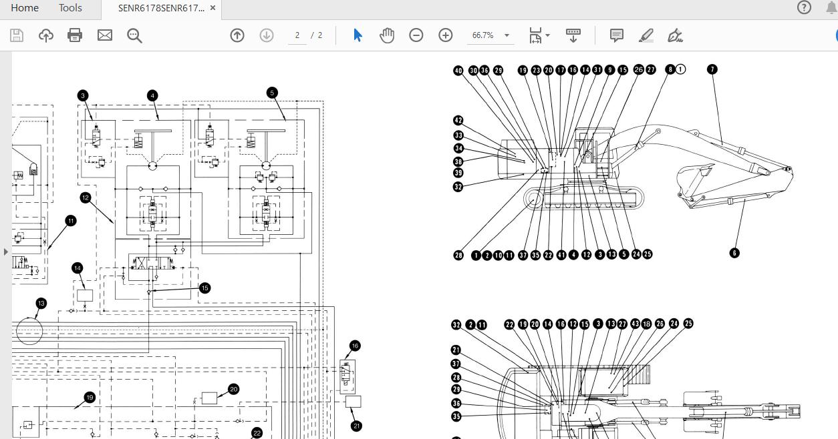The image size is (838, 439).
Task: Open the Tools tab
Action: point(70,8)
